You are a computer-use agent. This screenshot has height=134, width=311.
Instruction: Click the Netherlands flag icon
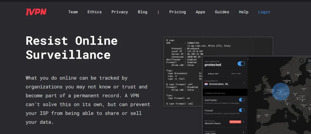click(206, 84)
